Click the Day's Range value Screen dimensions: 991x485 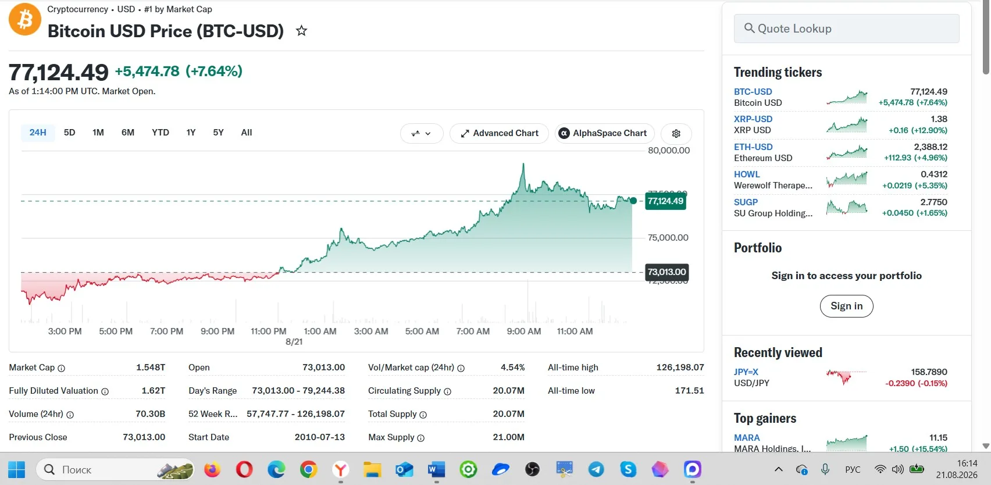[298, 391]
